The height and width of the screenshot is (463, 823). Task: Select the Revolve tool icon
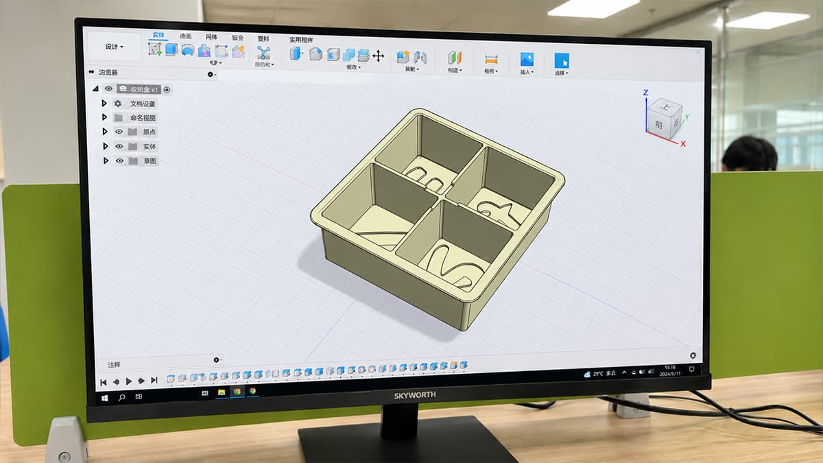(x=187, y=50)
